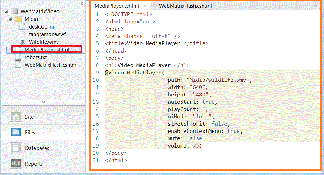Click the autoStart true value
Image resolution: width=324 pixels, height=175 pixels.
coord(208,102)
